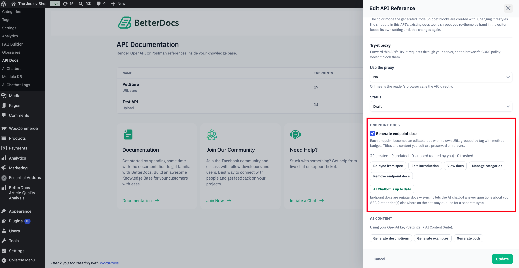
Task: Click View docs button
Action: [455, 166]
